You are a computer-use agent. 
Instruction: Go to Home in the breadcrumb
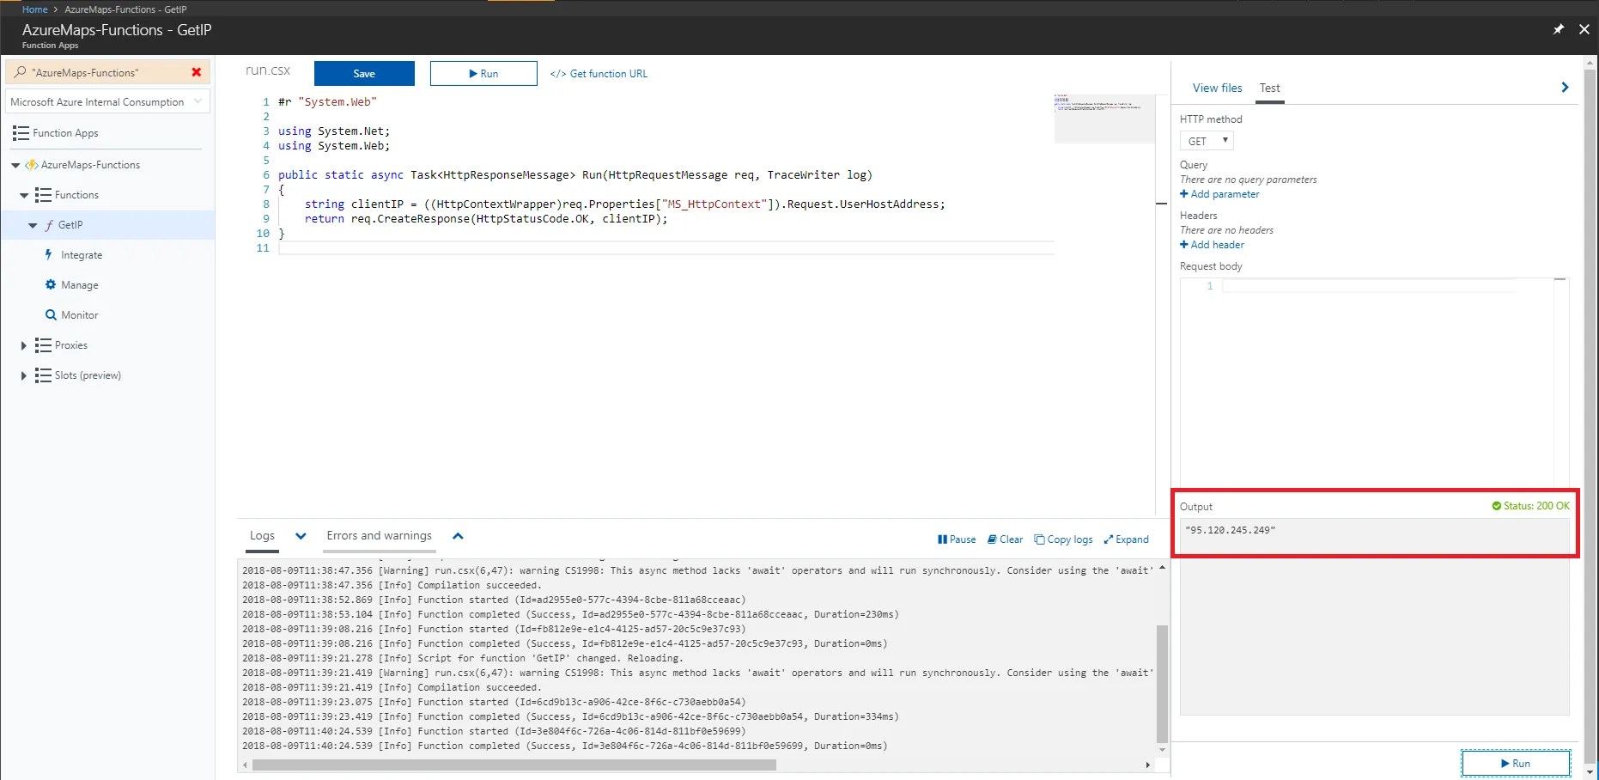click(x=35, y=9)
